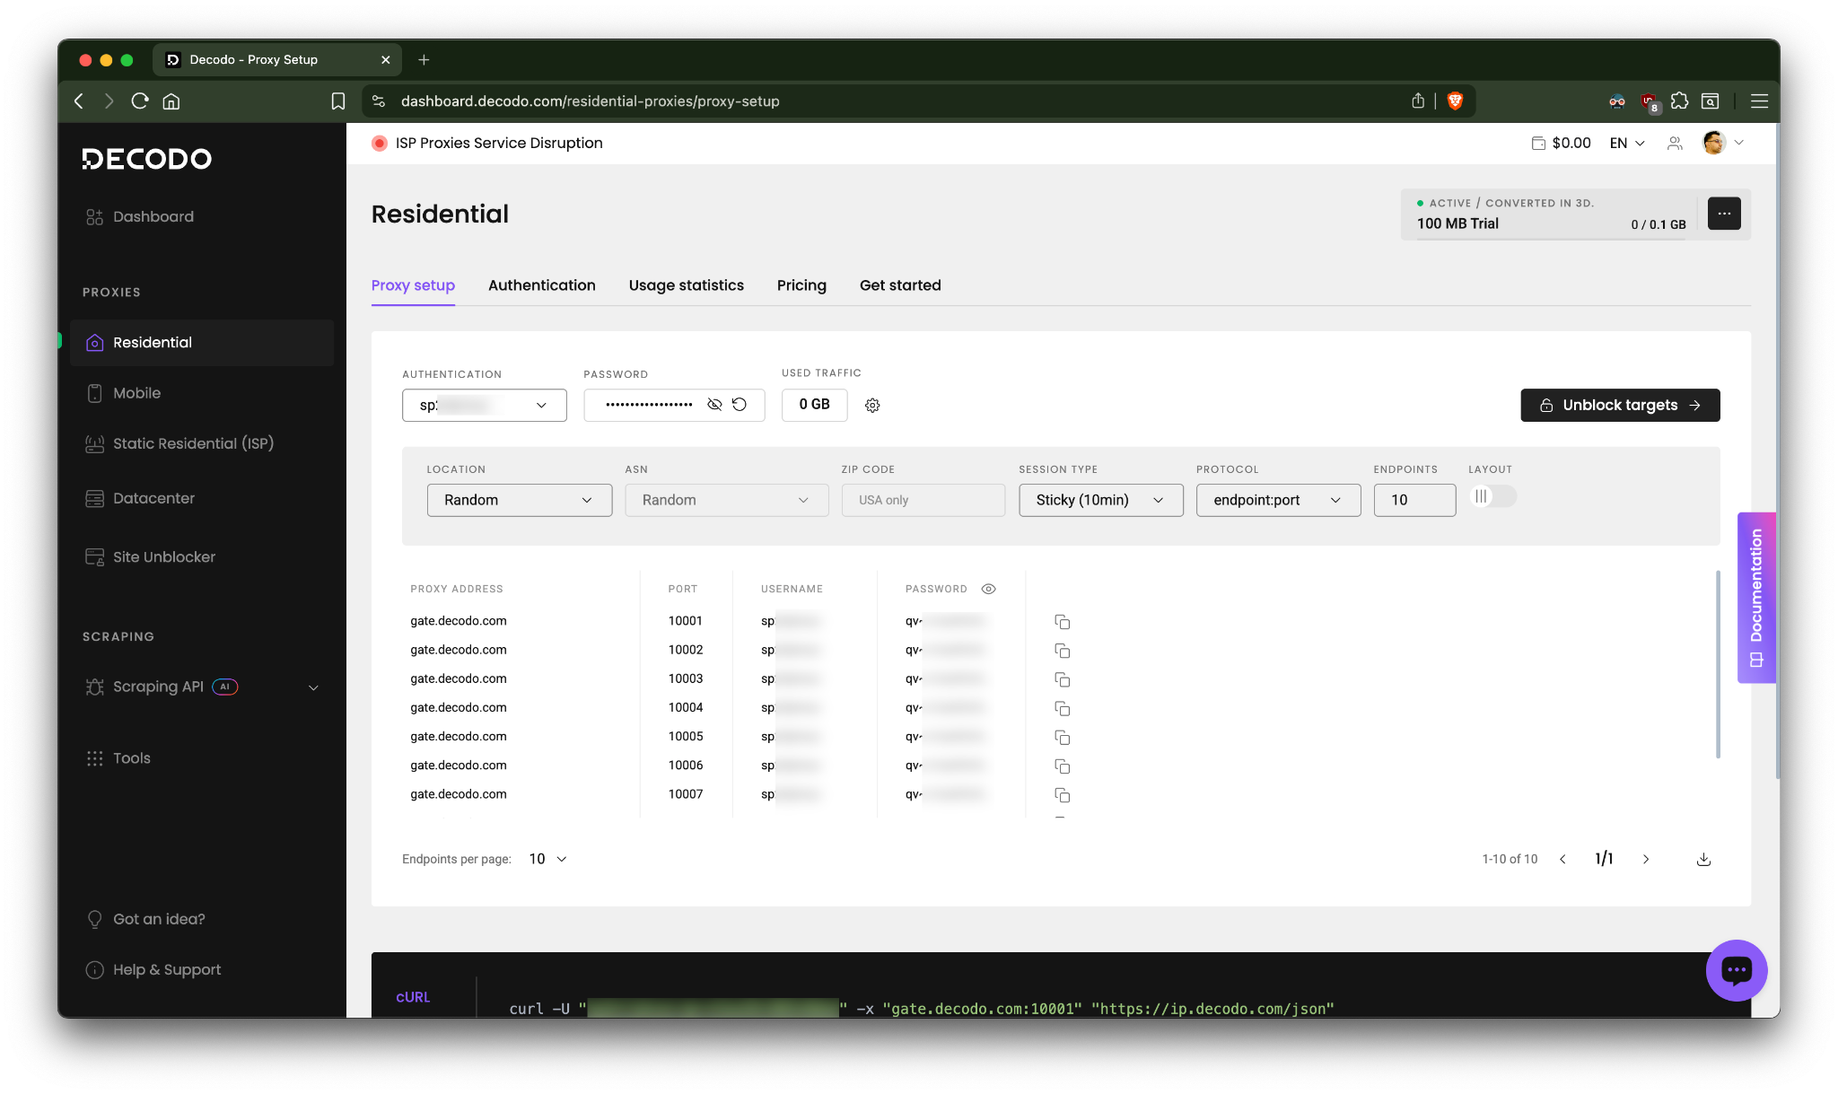Toggle password visibility in the password field
1838x1094 pixels.
click(714, 405)
